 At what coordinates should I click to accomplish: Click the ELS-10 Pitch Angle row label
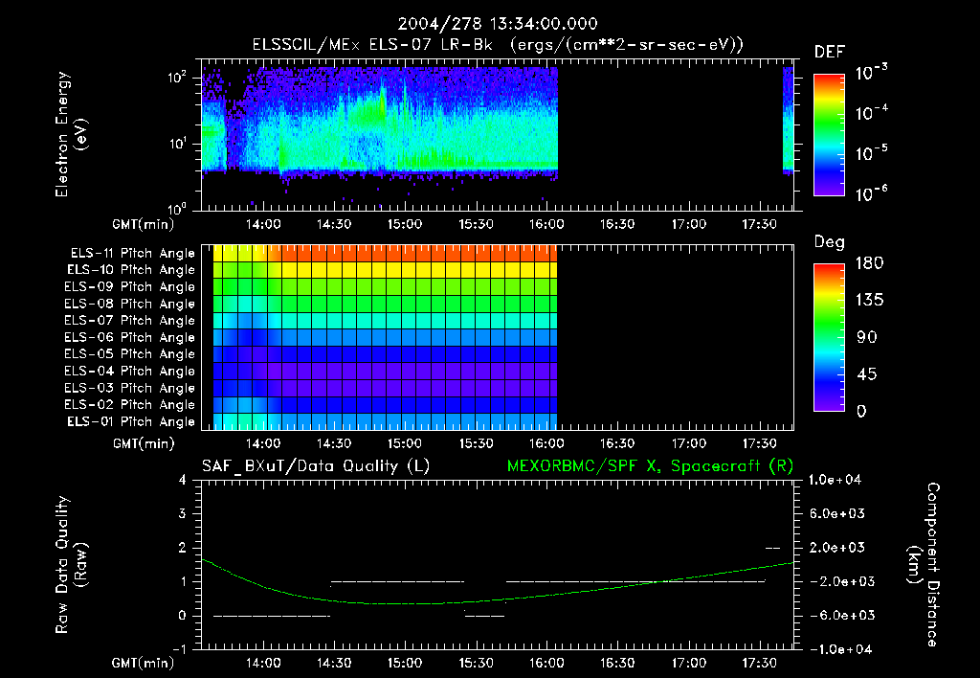pyautogui.click(x=131, y=270)
